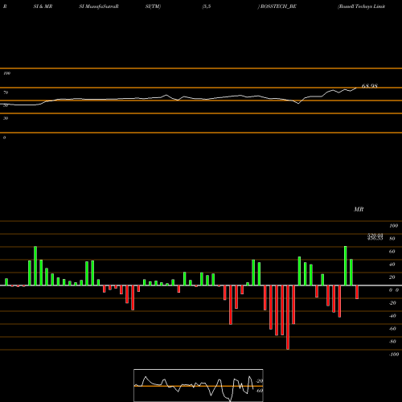Click the -100 label on MR axis
This screenshot has height=402, width=402.
pos(394,355)
